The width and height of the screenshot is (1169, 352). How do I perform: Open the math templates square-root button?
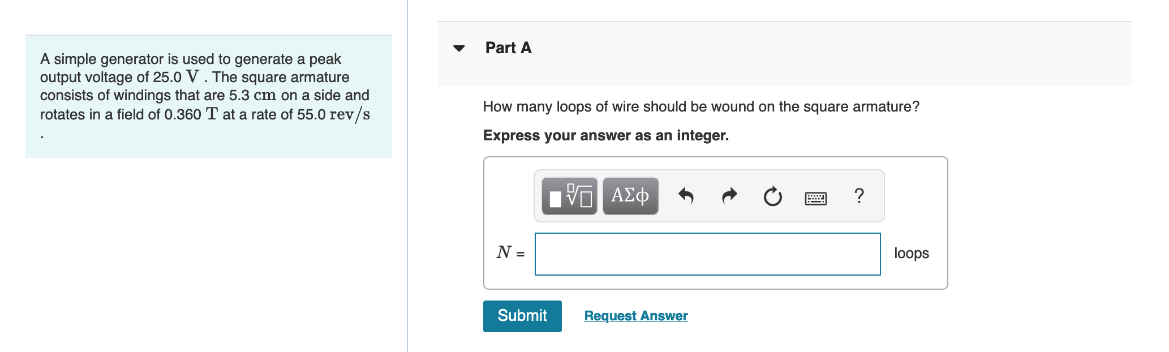pos(569,196)
